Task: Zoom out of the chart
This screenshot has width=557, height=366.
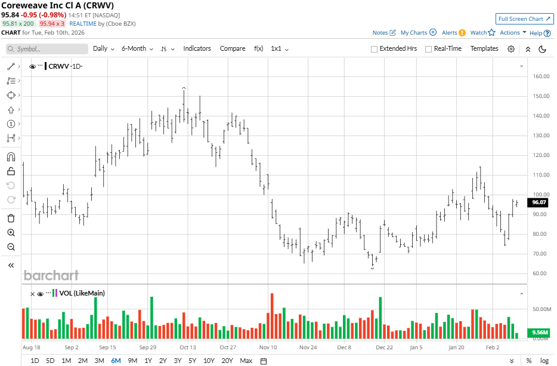Action: [11, 247]
